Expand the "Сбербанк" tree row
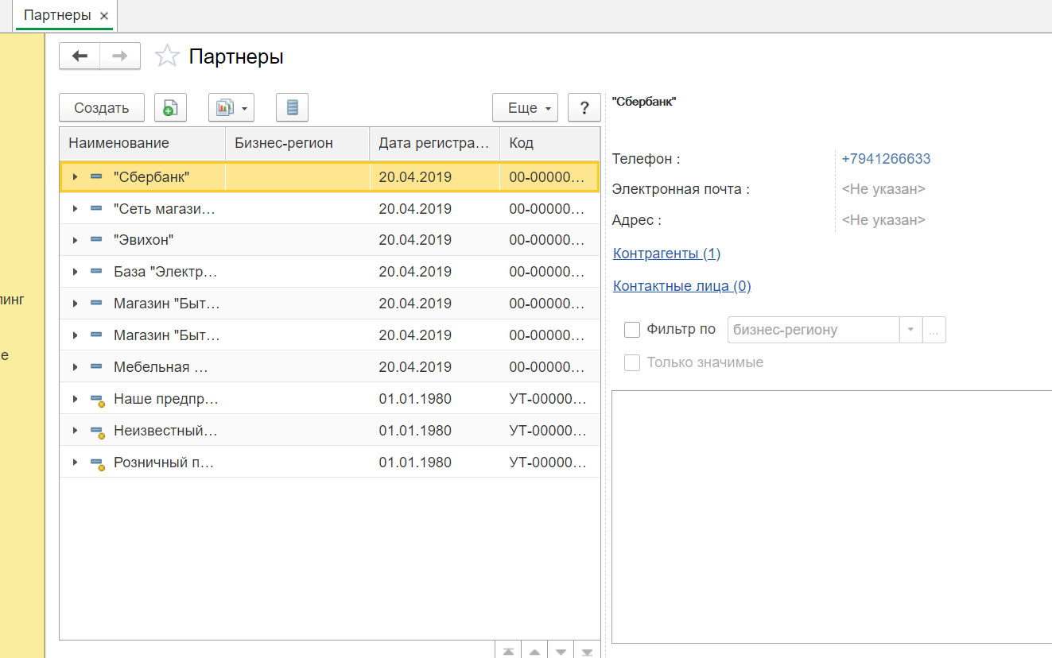This screenshot has width=1052, height=658. tap(76, 177)
